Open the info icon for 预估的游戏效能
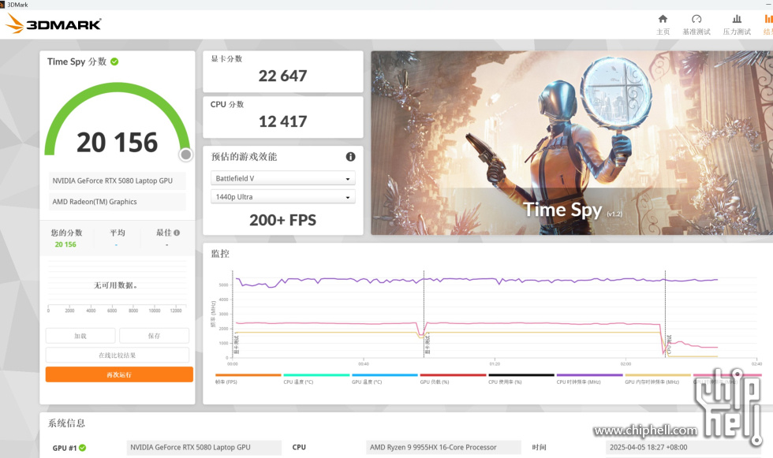The width and height of the screenshot is (773, 458). [x=350, y=157]
